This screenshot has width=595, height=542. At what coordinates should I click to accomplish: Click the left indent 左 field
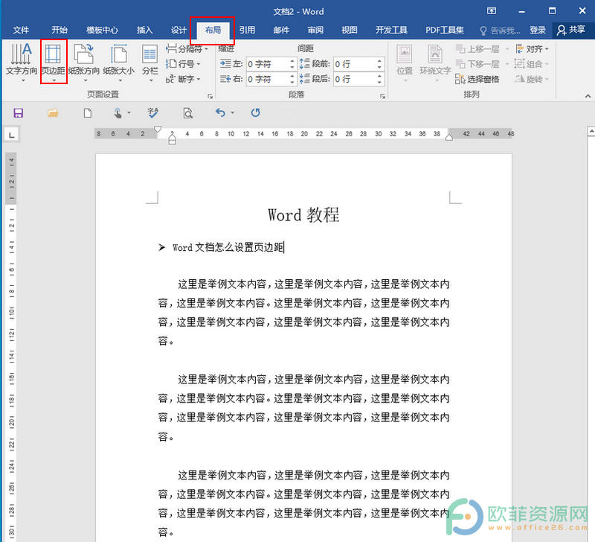pos(268,64)
